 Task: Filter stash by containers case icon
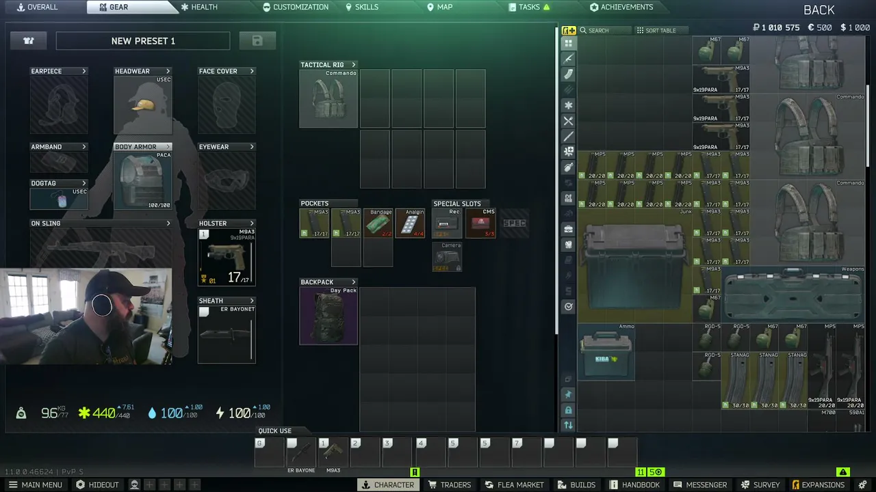click(x=568, y=230)
